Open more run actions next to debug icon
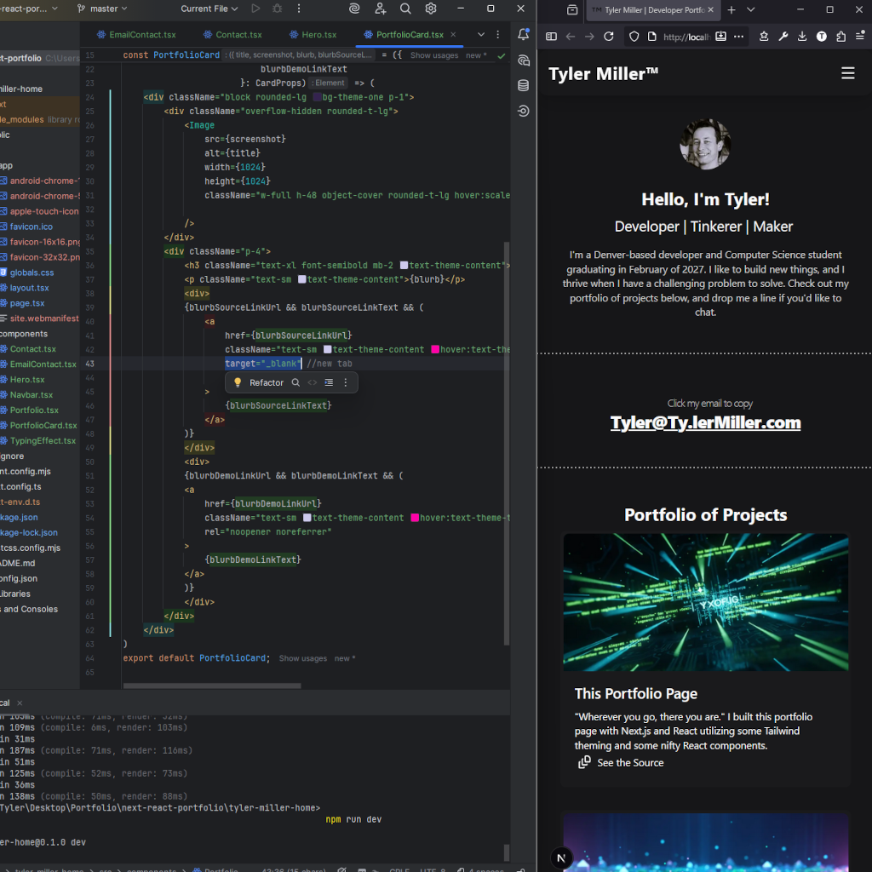Screen dimensions: 872x872 tap(299, 9)
